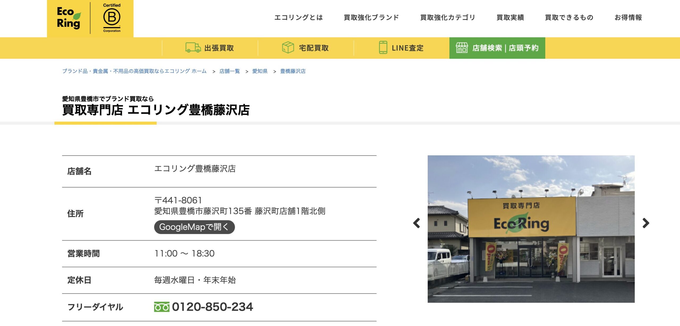
Task: Click the storefront icon for 店舗検索
Action: coord(462,48)
